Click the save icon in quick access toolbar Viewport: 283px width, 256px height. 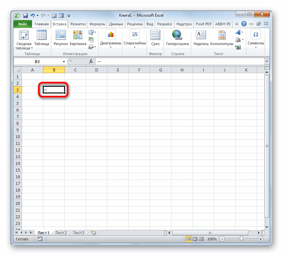click(25, 15)
